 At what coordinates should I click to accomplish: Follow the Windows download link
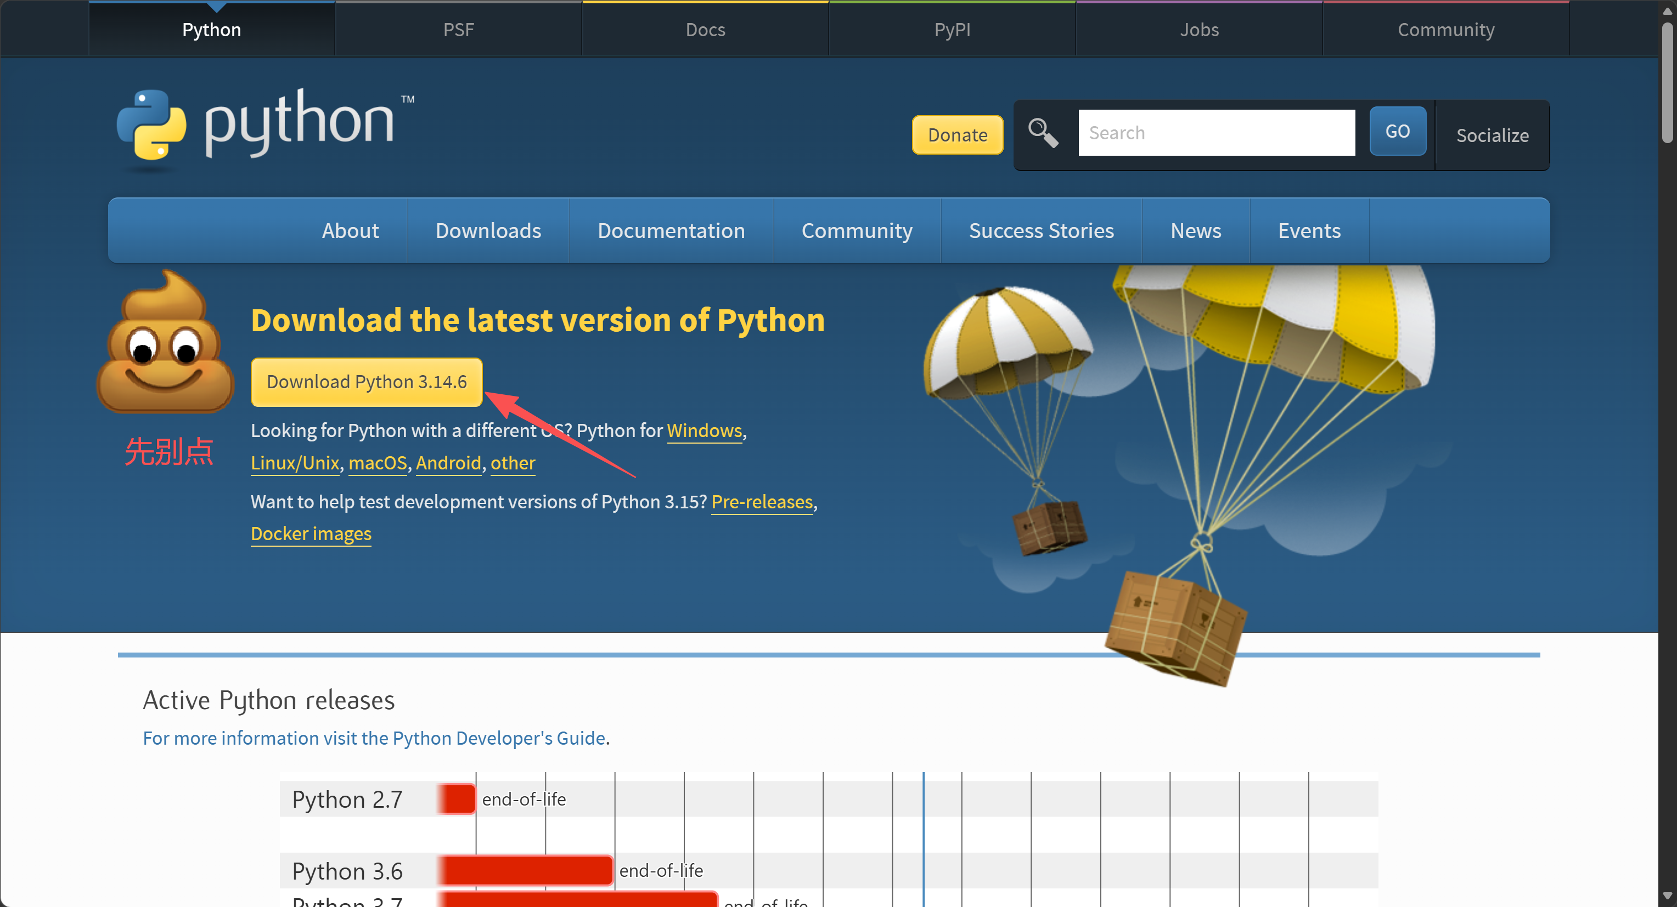705,430
